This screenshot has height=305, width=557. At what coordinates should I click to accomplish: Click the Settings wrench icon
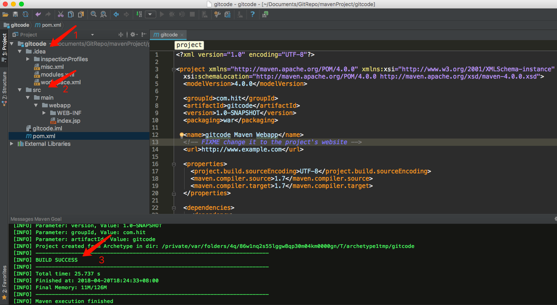[217, 14]
